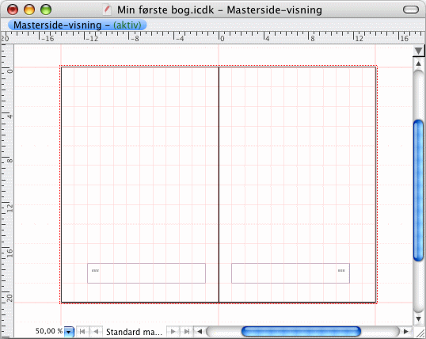Go to the previous page button

96,332
